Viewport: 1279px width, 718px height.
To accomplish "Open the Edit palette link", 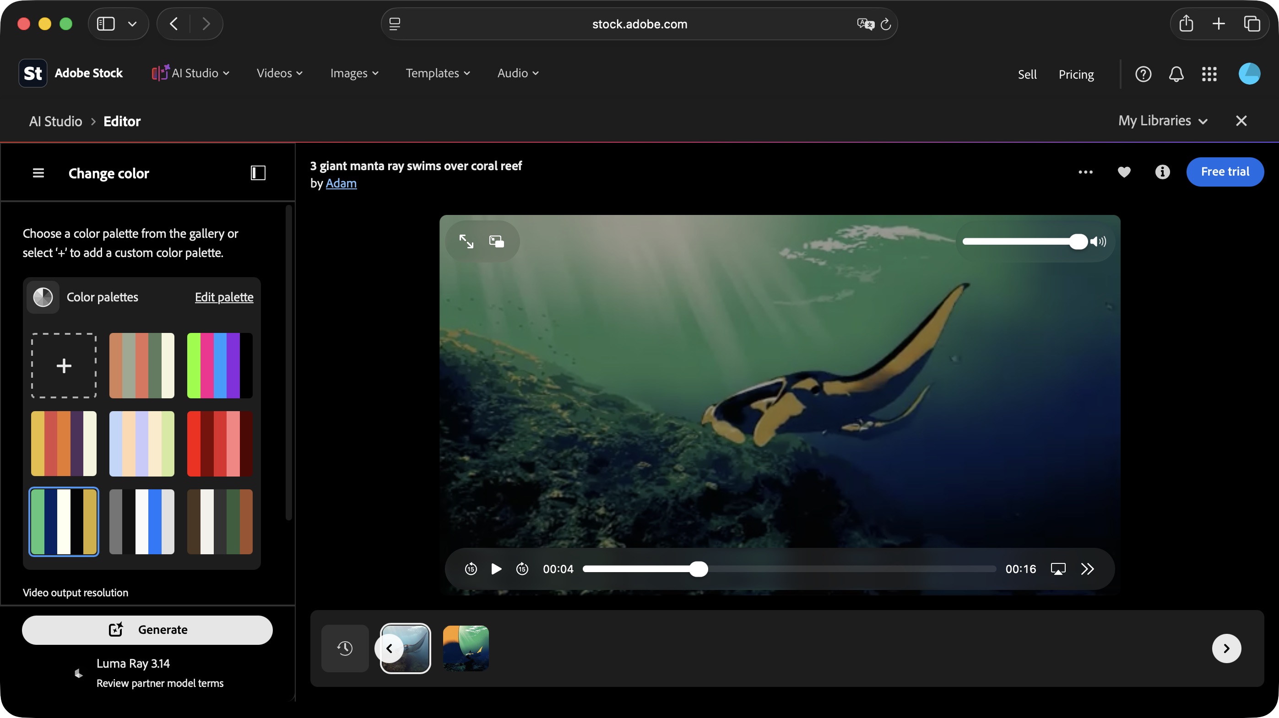I will 224,297.
